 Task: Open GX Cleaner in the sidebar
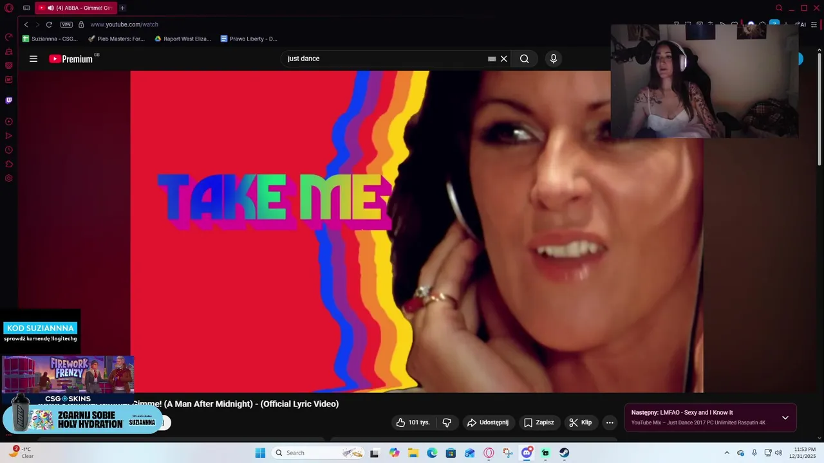[x=9, y=51]
